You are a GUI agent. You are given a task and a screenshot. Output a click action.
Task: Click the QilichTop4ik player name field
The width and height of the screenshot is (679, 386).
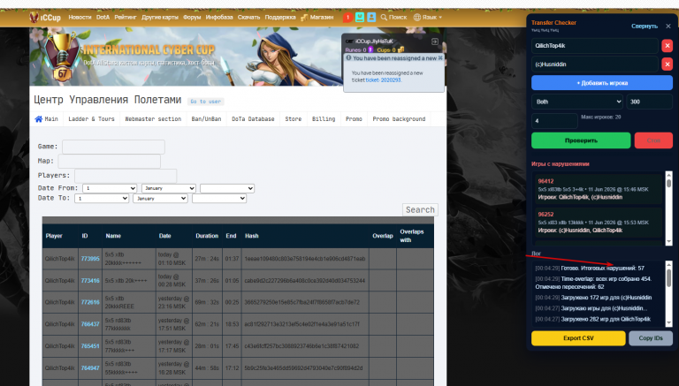tap(594, 45)
